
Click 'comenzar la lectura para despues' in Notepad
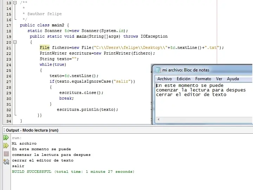(201, 90)
